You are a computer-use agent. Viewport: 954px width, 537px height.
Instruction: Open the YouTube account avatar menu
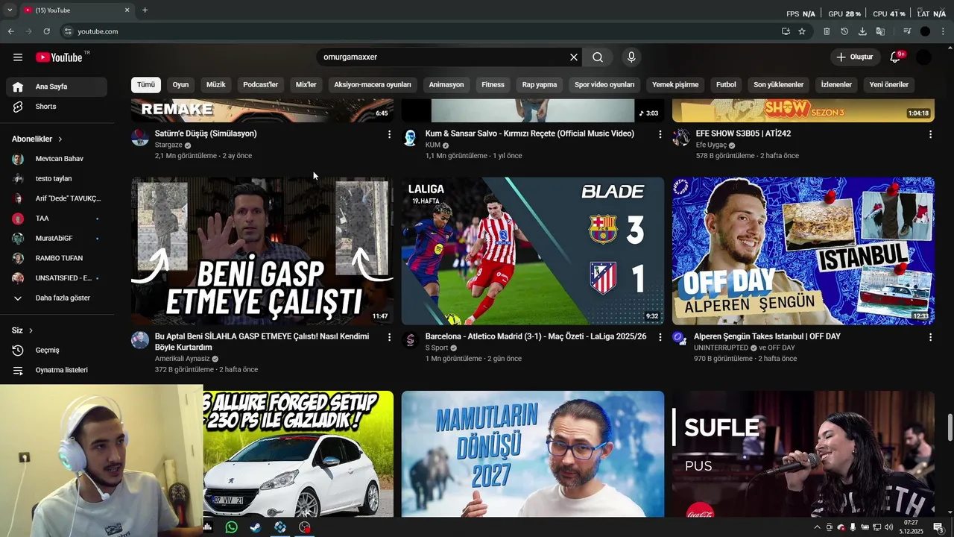tap(924, 57)
